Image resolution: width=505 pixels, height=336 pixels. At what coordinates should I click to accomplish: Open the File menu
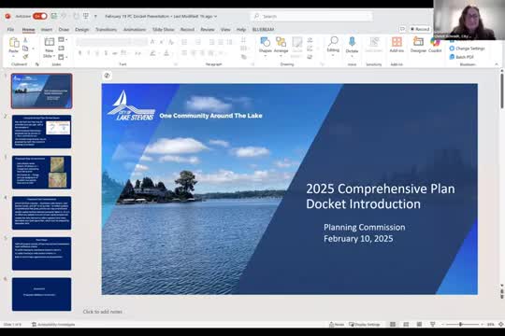pos(10,30)
